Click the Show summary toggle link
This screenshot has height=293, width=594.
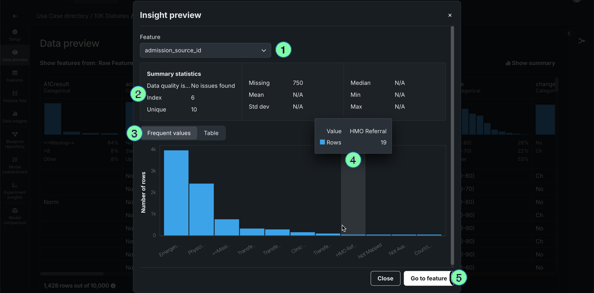click(530, 63)
